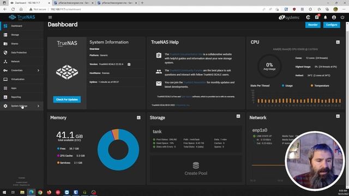Open the user account menu icon

point(334,17)
